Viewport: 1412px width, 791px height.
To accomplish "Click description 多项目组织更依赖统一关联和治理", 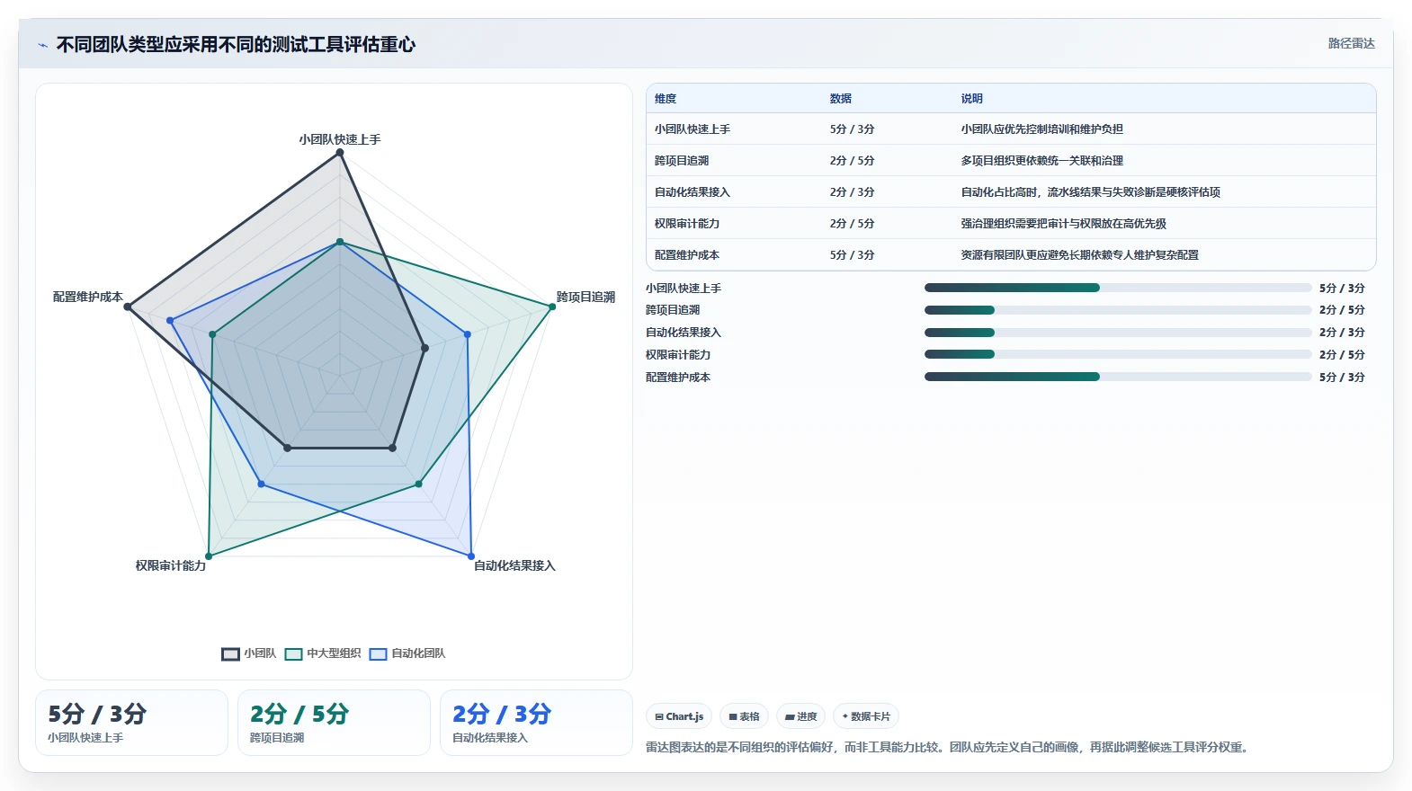I will point(1042,161).
